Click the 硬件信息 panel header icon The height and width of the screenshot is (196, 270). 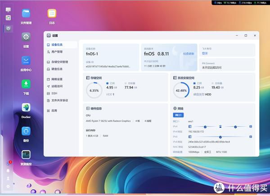(x=88, y=109)
